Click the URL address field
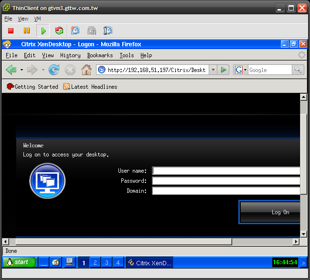 click(157, 70)
